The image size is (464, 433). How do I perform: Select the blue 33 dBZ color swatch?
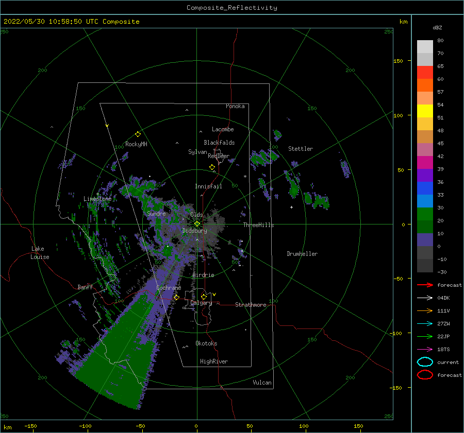pos(425,188)
